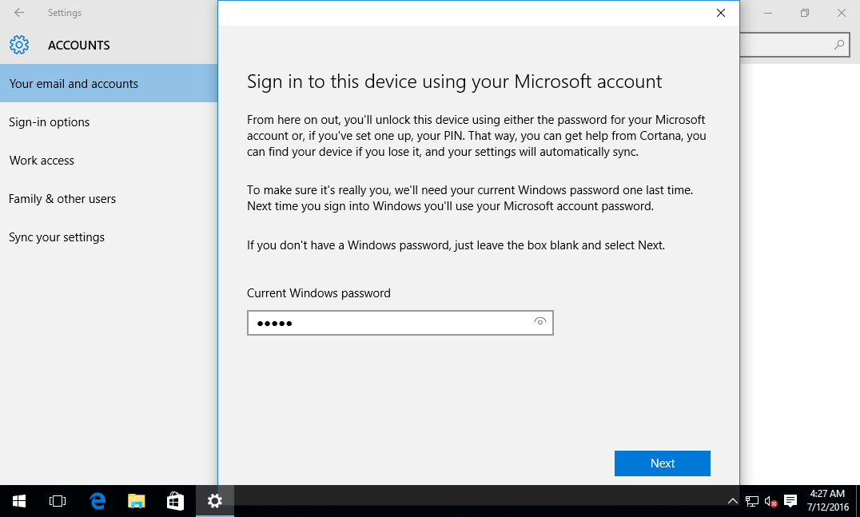
Task: Open the password reveal eye icon
Action: tap(539, 322)
